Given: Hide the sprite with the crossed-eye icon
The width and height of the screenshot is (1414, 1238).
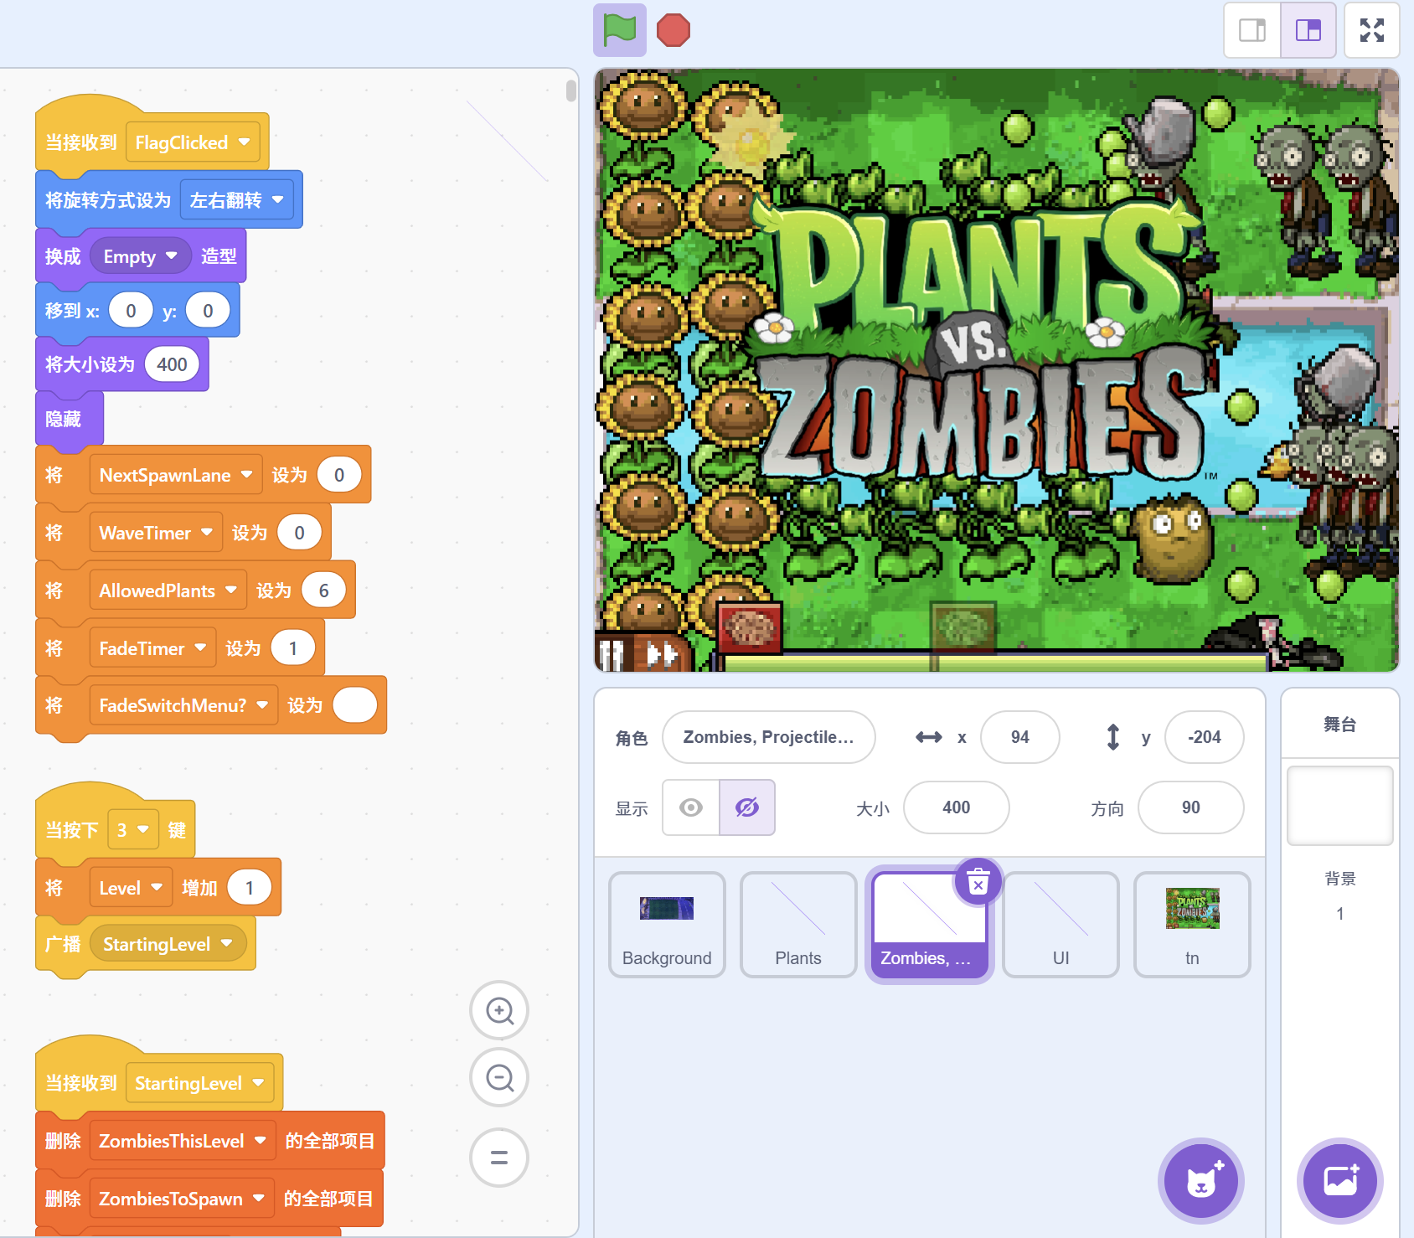Looking at the screenshot, I should point(747,807).
